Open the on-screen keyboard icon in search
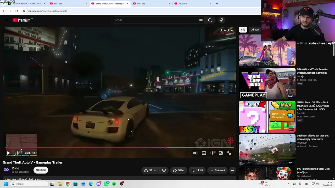The image size is (335, 188). click(201, 20)
